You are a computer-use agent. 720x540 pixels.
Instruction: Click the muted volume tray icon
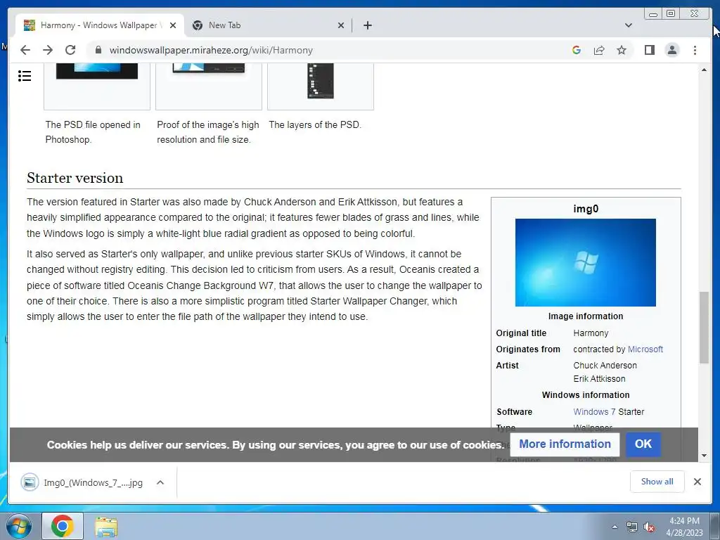[649, 527]
